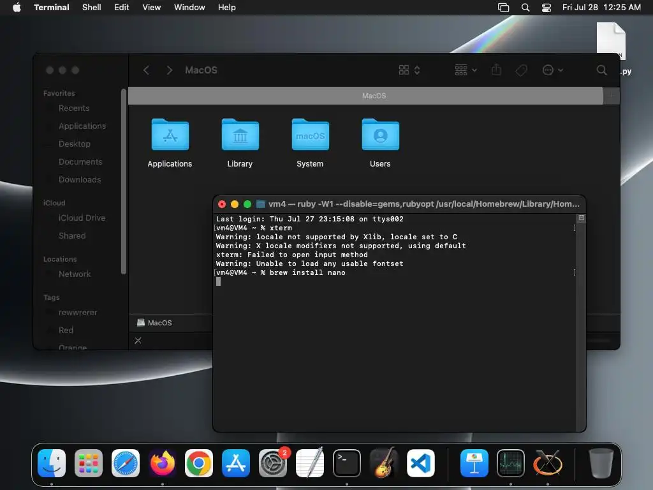653x490 pixels.
Task: Open Control Center in the menu bar
Action: 547,8
